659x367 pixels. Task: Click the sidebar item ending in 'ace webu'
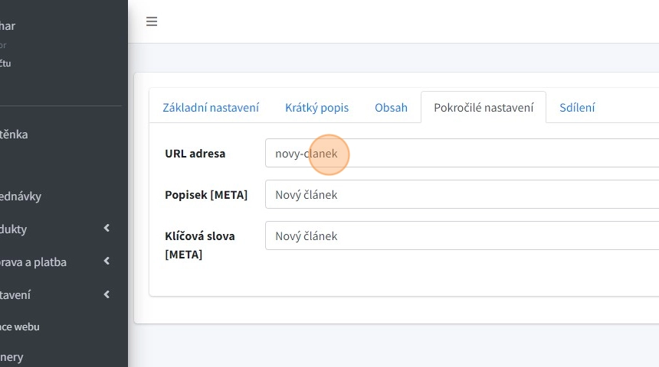(20, 326)
